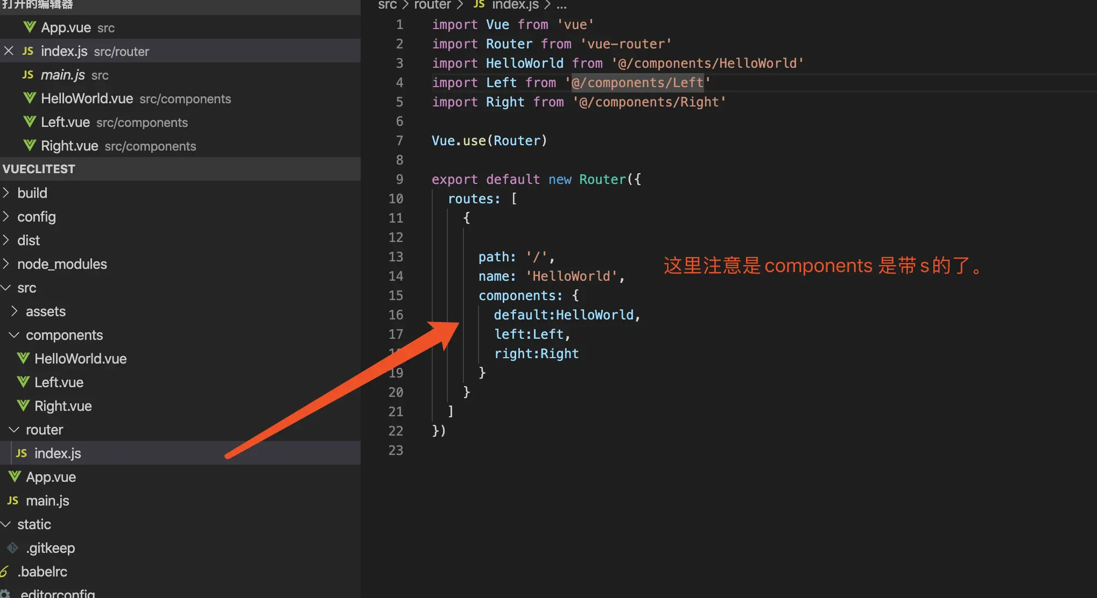This screenshot has height=598, width=1097.
Task: Collapse the router folder
Action: coord(15,430)
